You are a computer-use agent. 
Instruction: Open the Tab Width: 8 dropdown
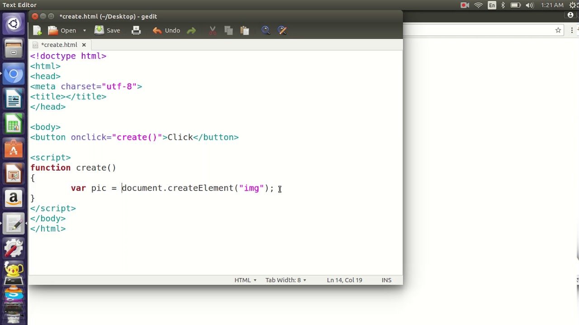[x=285, y=280]
